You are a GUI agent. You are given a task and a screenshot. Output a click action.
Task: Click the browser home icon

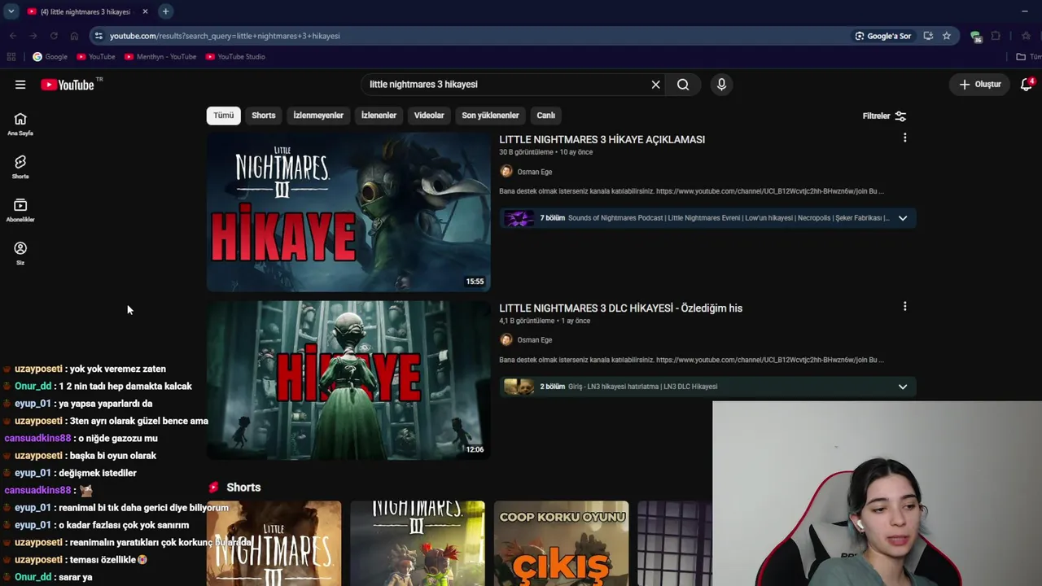(74, 36)
